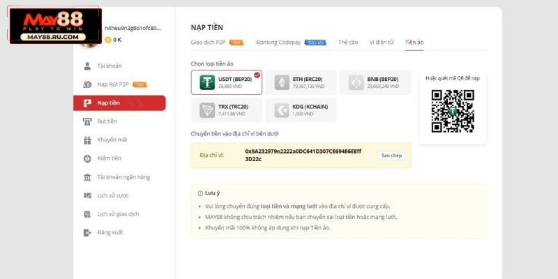
Task: Click the Khuyến mãi gift icon
Action: (87, 140)
